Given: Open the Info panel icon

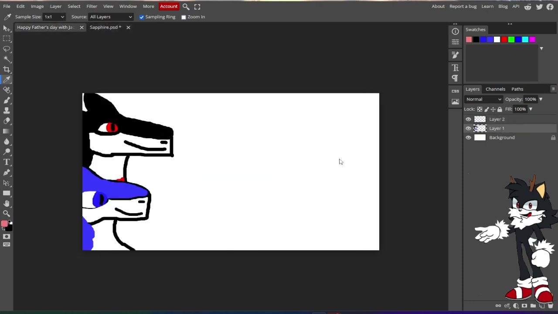Looking at the screenshot, I should tap(455, 31).
